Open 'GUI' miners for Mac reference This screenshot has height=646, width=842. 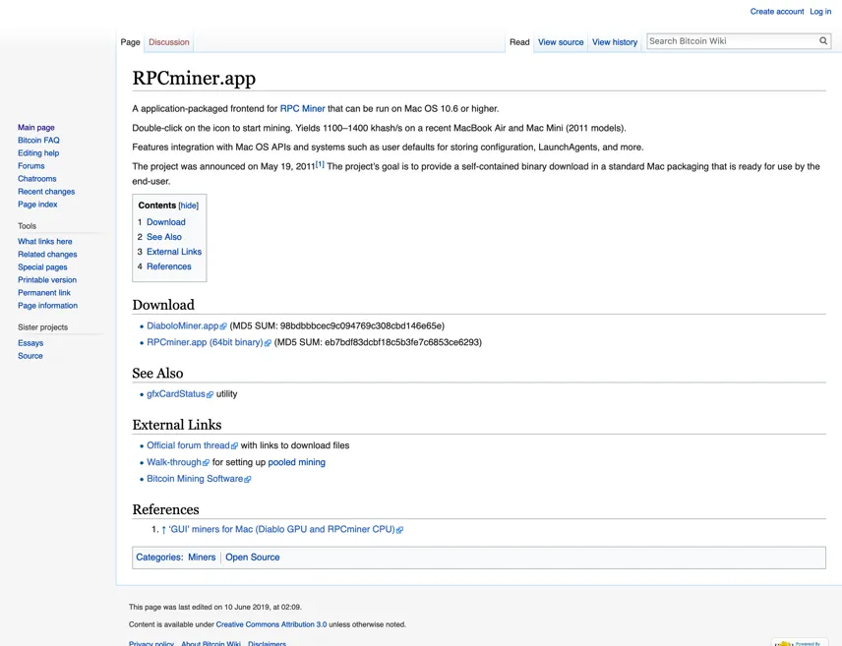point(285,529)
